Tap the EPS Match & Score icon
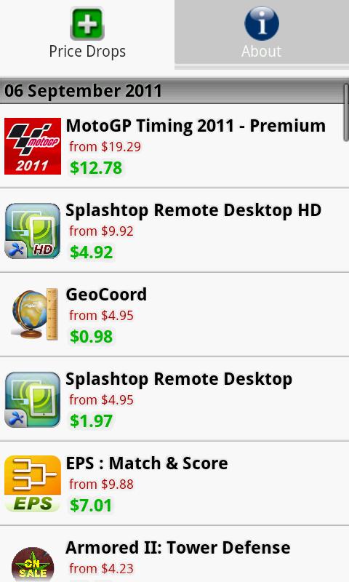The image size is (349, 582). tap(33, 484)
